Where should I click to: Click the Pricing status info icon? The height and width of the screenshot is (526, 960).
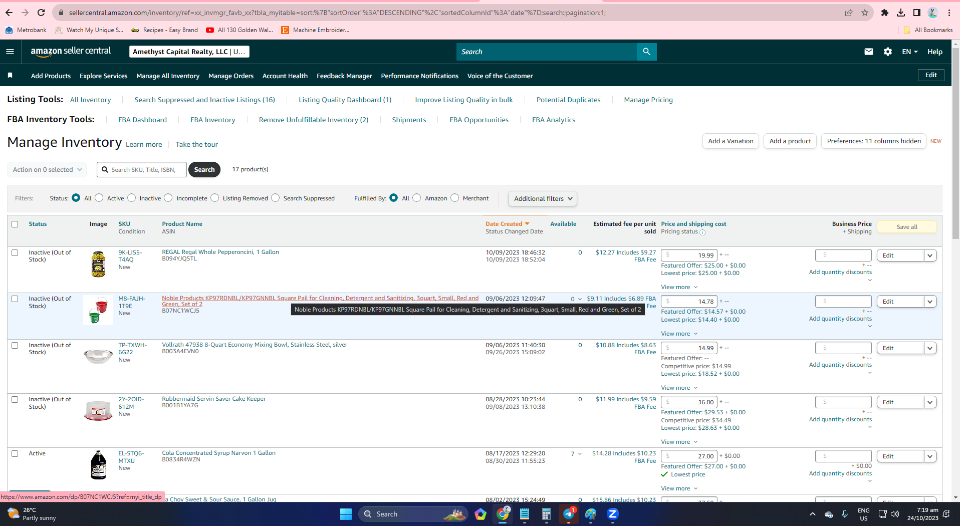702,232
